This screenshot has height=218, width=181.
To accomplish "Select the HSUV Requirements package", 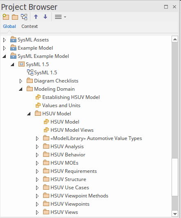I will pyautogui.click(x=73, y=171).
